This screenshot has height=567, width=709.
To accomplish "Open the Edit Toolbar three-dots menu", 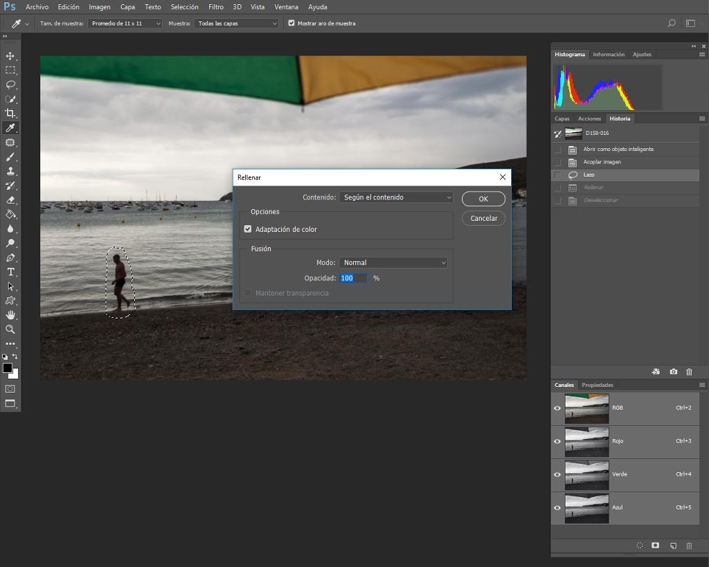I will coord(10,343).
